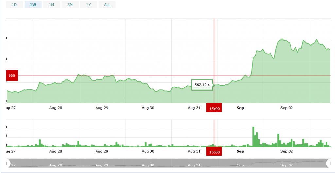The height and width of the screenshot is (173, 335).
Task: Click the bold Sep label under price chart
Action: [x=240, y=108]
